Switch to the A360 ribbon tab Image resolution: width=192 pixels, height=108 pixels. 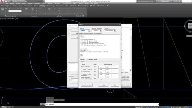pos(66,6)
